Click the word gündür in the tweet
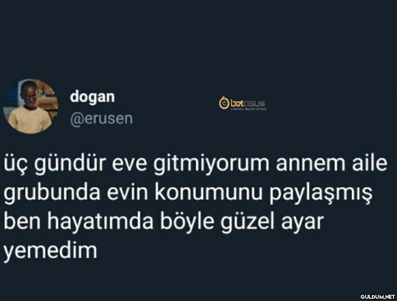The height and width of the screenshot is (301, 397). [70, 164]
